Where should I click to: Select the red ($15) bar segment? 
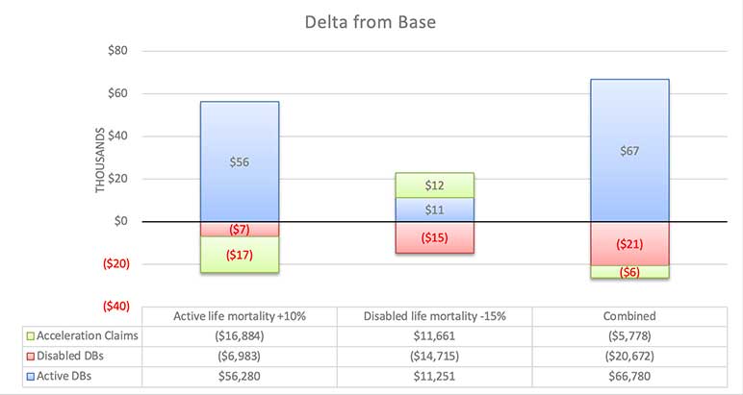click(x=434, y=237)
